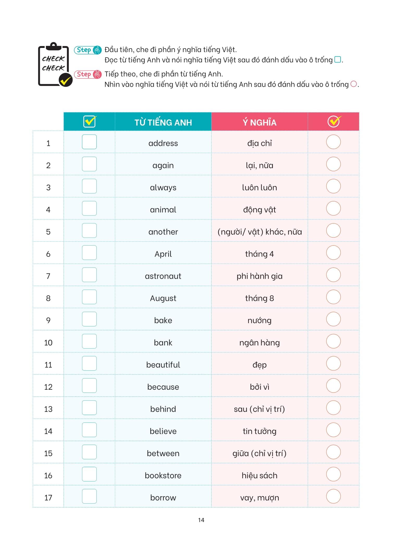Screen dimensions: 394x552
Task: Click the meaning 'tin tưởng'
Action: [260, 431]
